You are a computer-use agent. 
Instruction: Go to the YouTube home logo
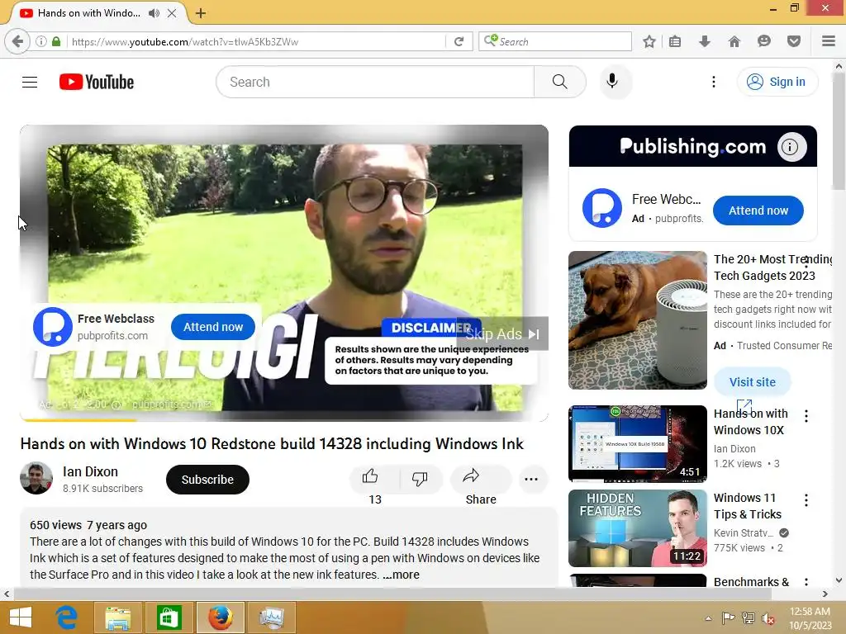(97, 82)
